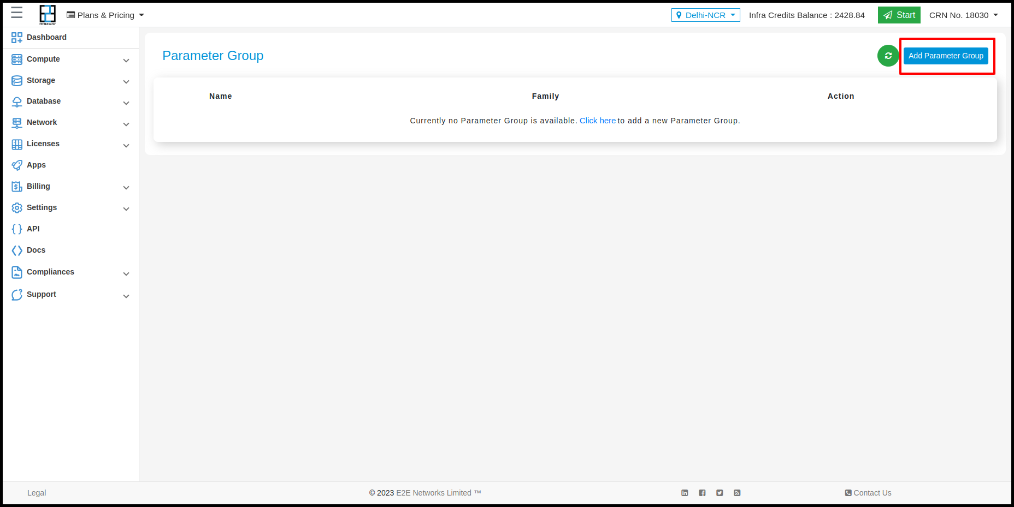Expand the Compute menu chevron

[x=126, y=61]
